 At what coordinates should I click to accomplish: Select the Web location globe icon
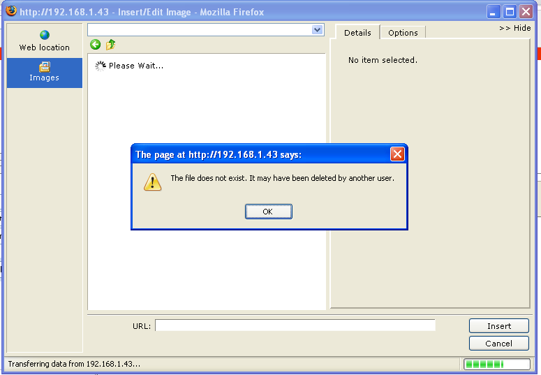pyautogui.click(x=45, y=35)
